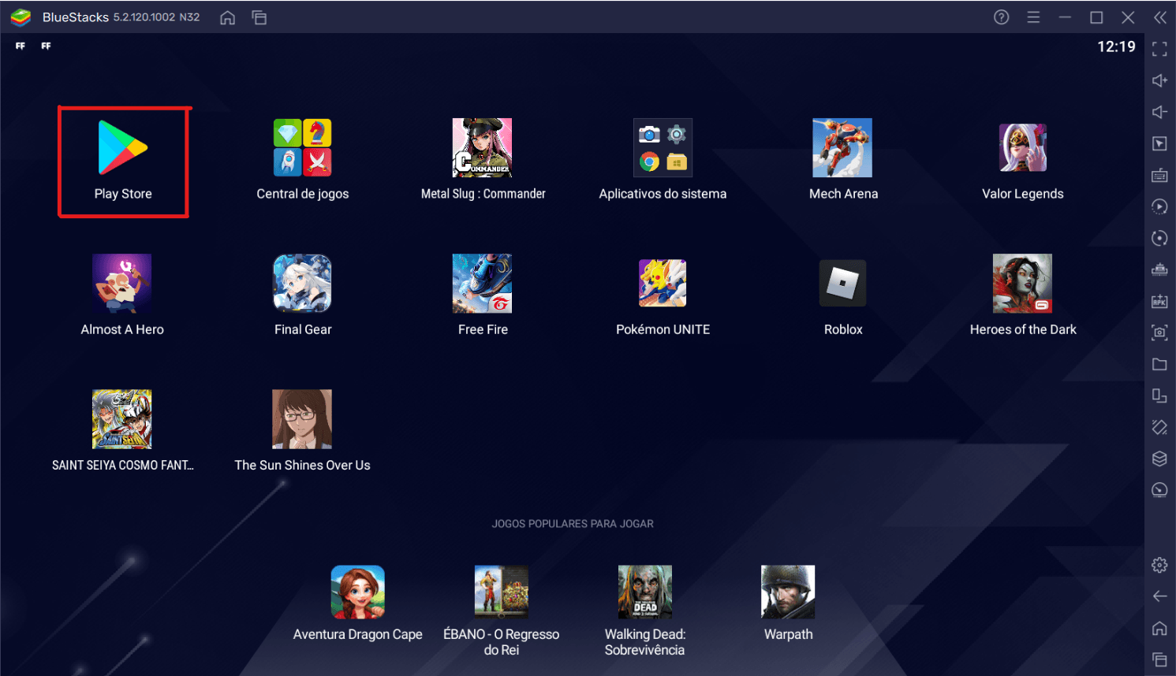Viewport: 1176px width, 676px height.
Task: Open the media folder icon in sidebar
Action: [x=1159, y=364]
